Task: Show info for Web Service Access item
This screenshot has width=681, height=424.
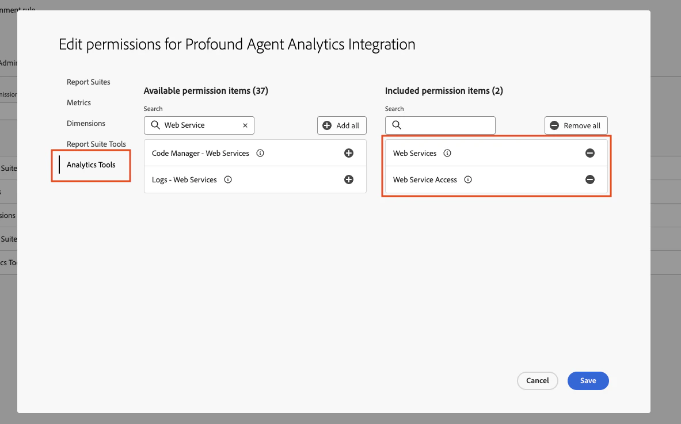Action: coord(468,179)
